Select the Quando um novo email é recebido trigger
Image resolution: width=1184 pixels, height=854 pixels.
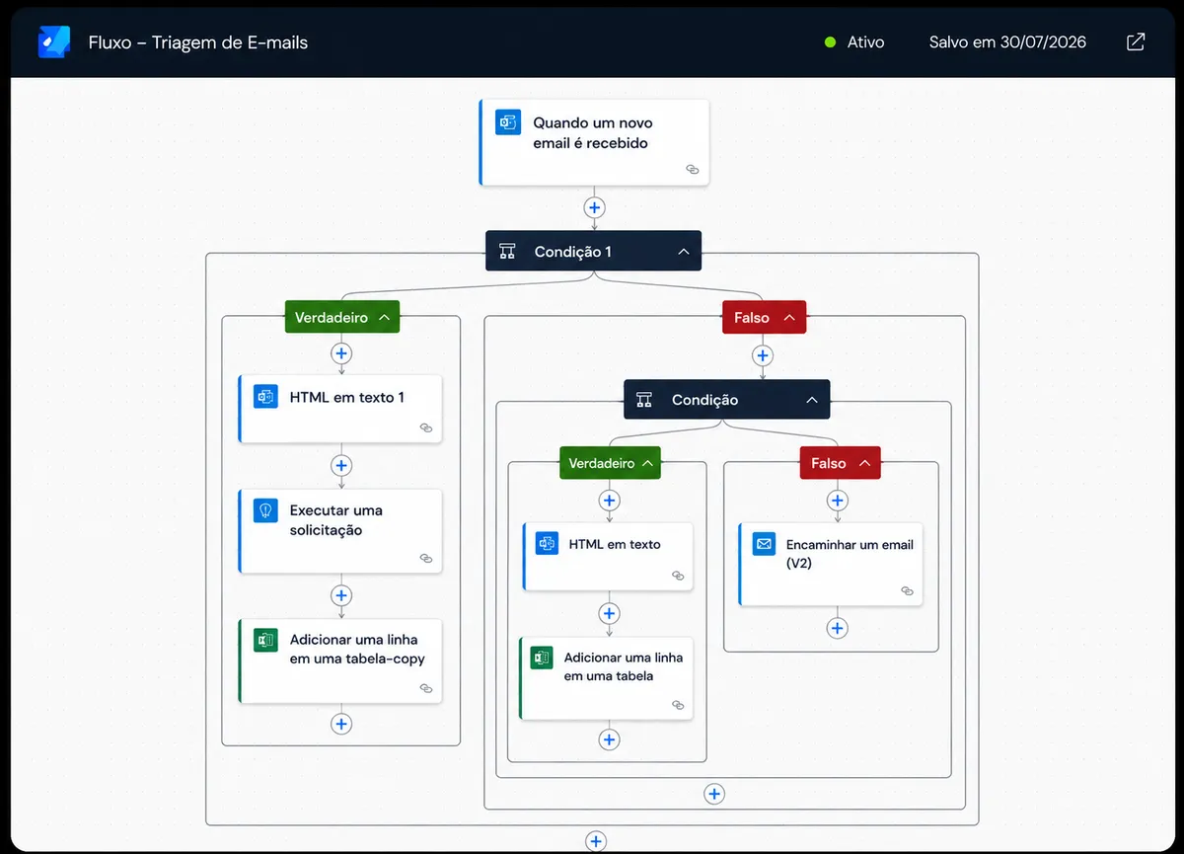click(594, 142)
